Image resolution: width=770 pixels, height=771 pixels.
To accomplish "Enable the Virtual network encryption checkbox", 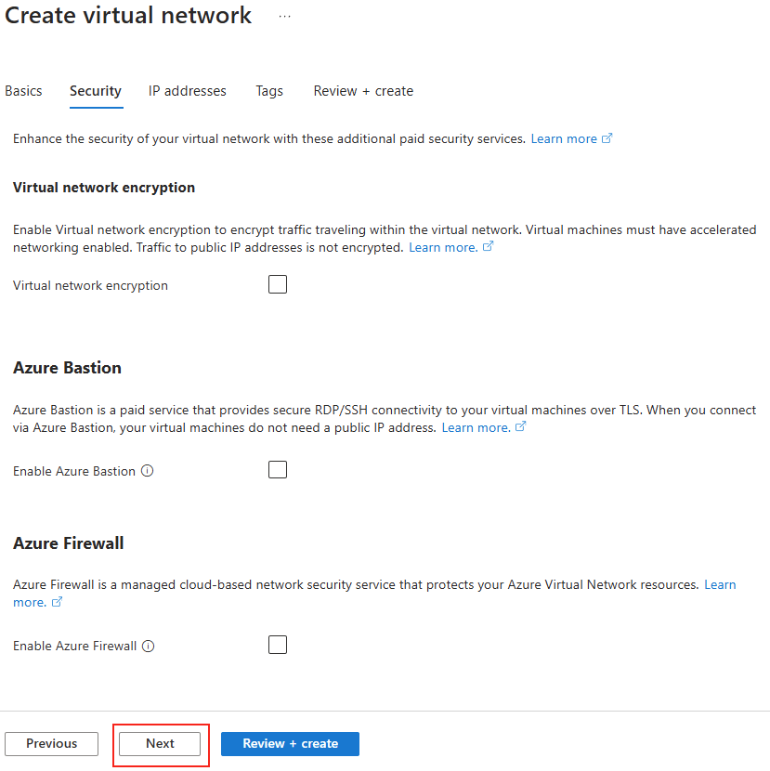I will point(278,284).
